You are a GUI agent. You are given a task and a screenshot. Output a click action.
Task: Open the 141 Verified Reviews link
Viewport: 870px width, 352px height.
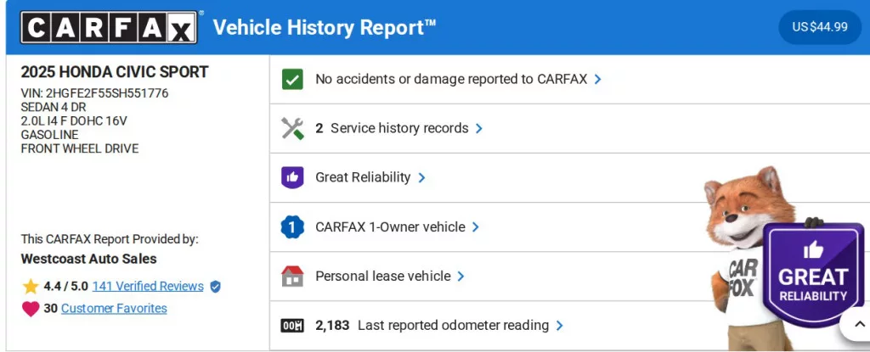148,287
